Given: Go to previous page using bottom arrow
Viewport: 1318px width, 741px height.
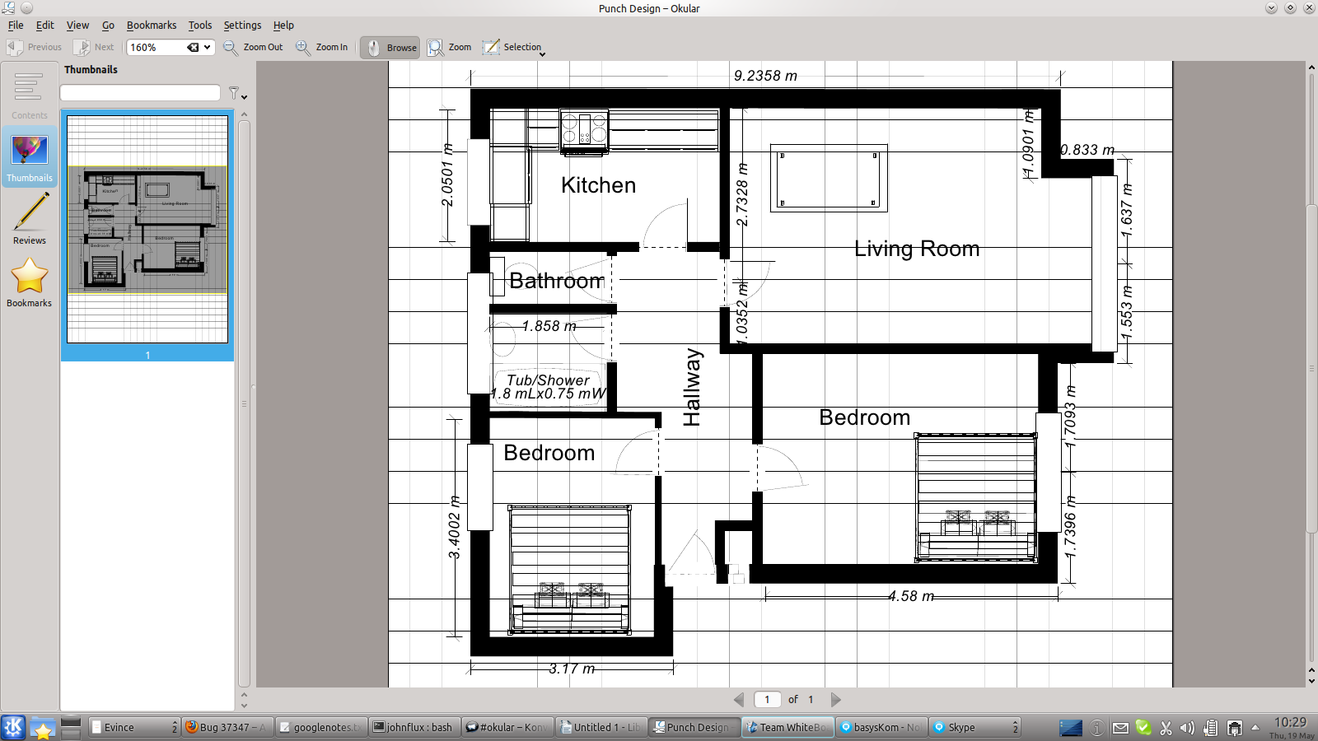Looking at the screenshot, I should 739,700.
